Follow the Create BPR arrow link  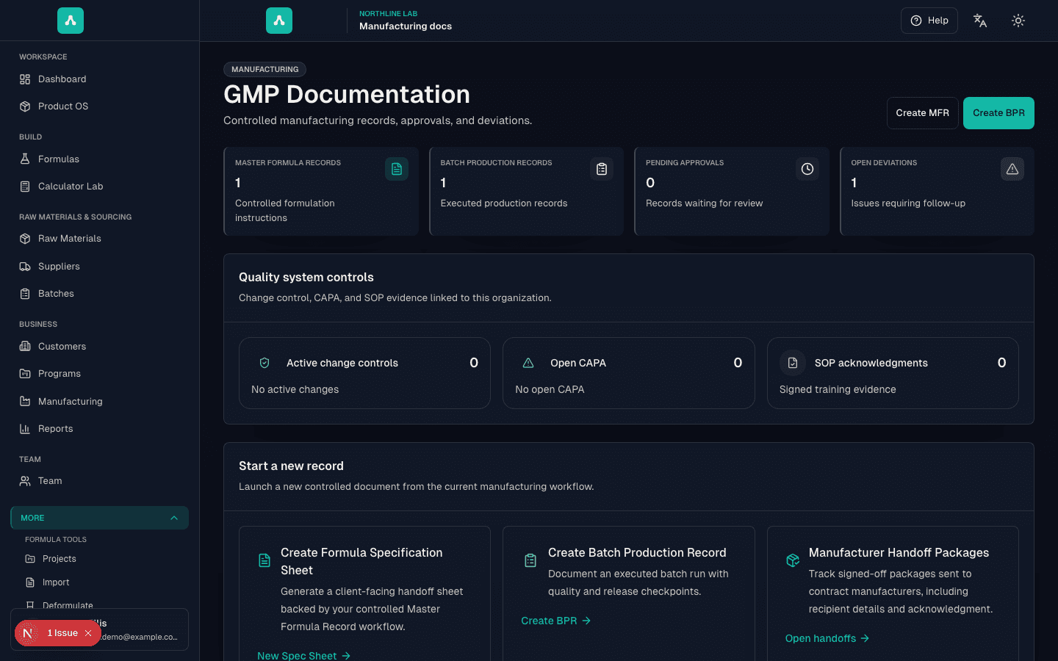pyautogui.click(x=556, y=621)
